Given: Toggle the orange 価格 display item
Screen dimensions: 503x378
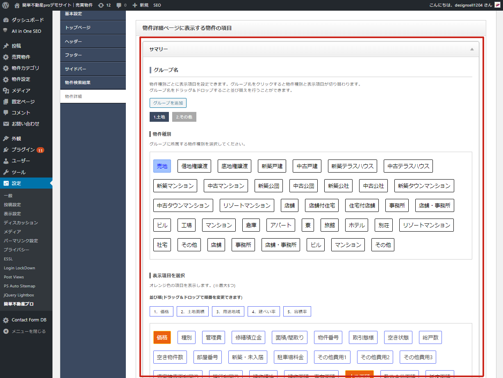Looking at the screenshot, I should coord(162,337).
